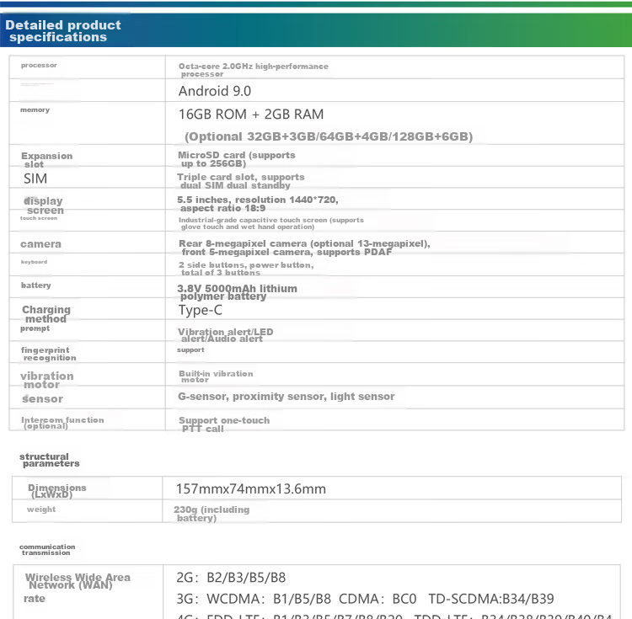The image size is (632, 619).
Task: Click 'G-sensor, proximity sensor, light sensor'
Action: [x=287, y=397]
